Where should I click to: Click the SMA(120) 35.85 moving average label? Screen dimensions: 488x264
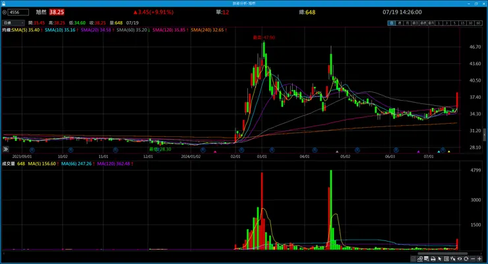170,30
